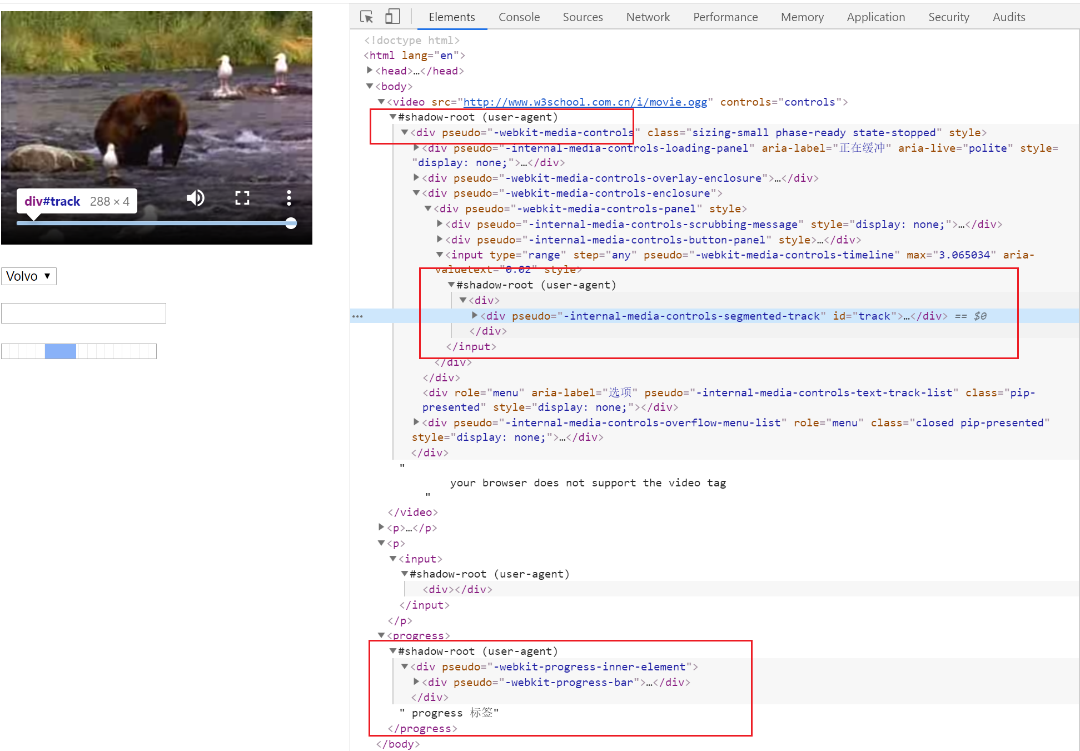
Task: Collapse the body element node
Action: tap(370, 86)
